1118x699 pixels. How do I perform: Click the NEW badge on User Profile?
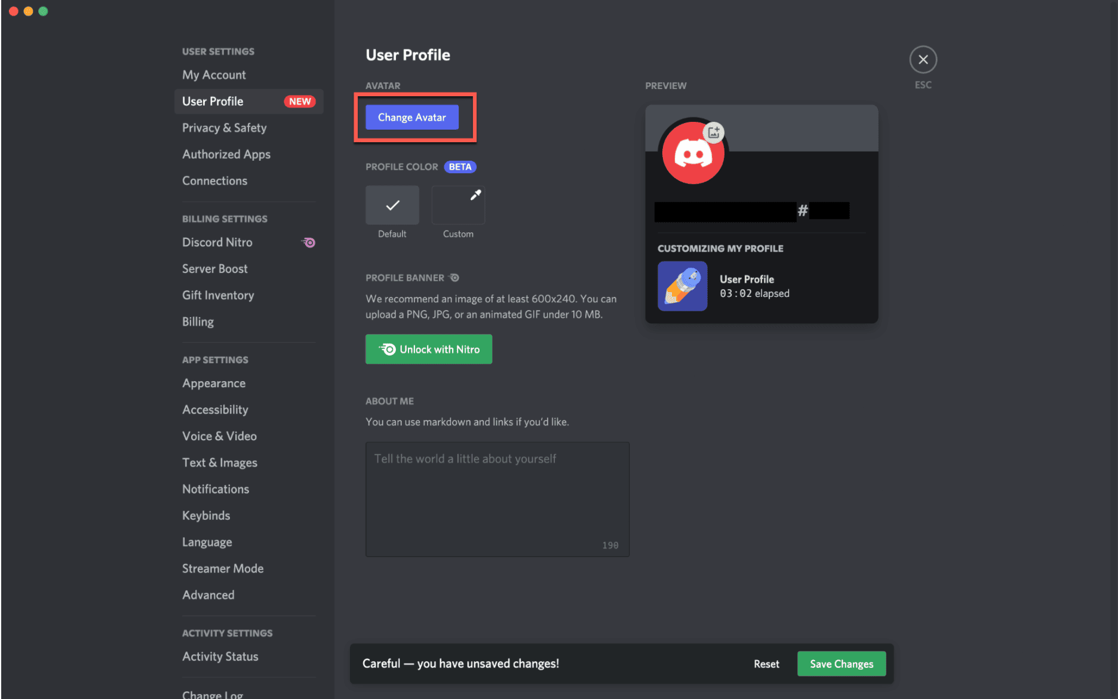tap(300, 102)
